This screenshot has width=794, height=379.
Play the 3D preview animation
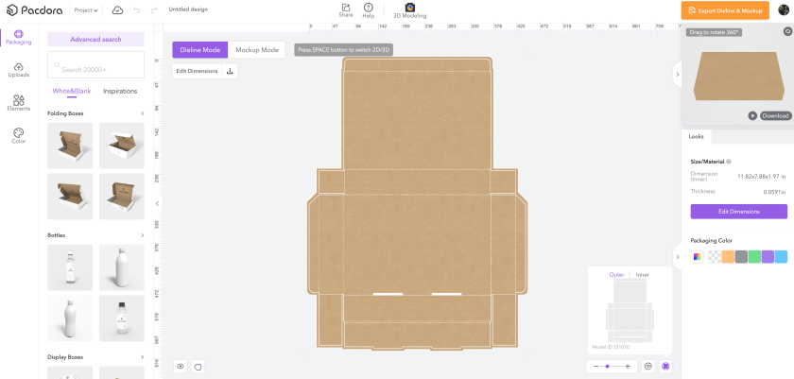752,115
